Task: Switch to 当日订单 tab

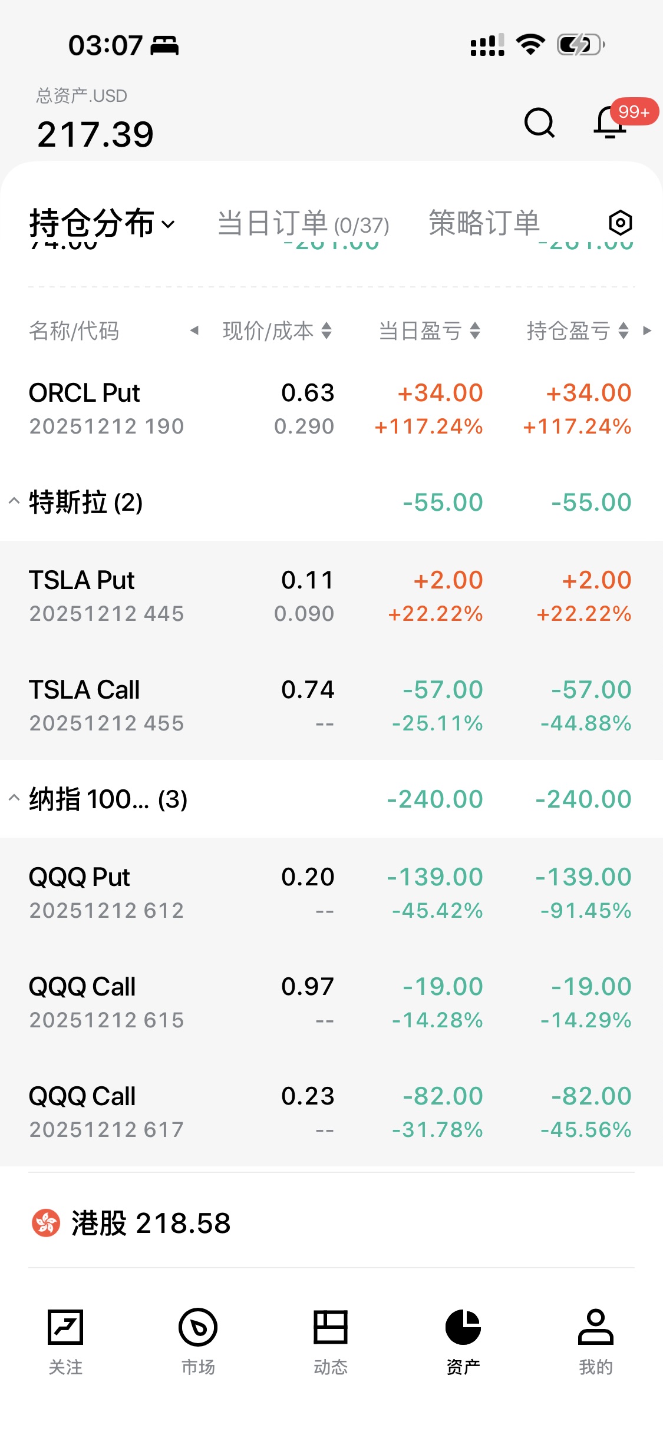Action: 303,224
